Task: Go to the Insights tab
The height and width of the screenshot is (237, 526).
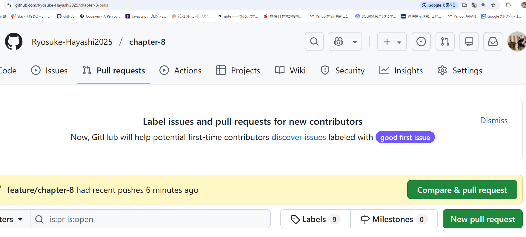Action: (x=401, y=70)
